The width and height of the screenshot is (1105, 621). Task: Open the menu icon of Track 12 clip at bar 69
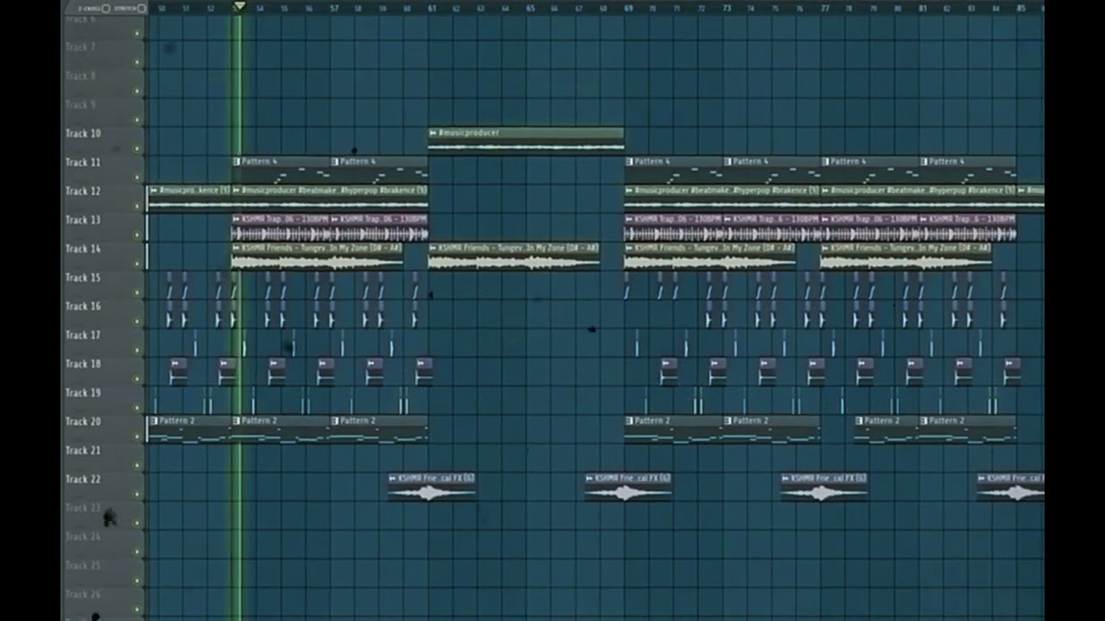629,191
